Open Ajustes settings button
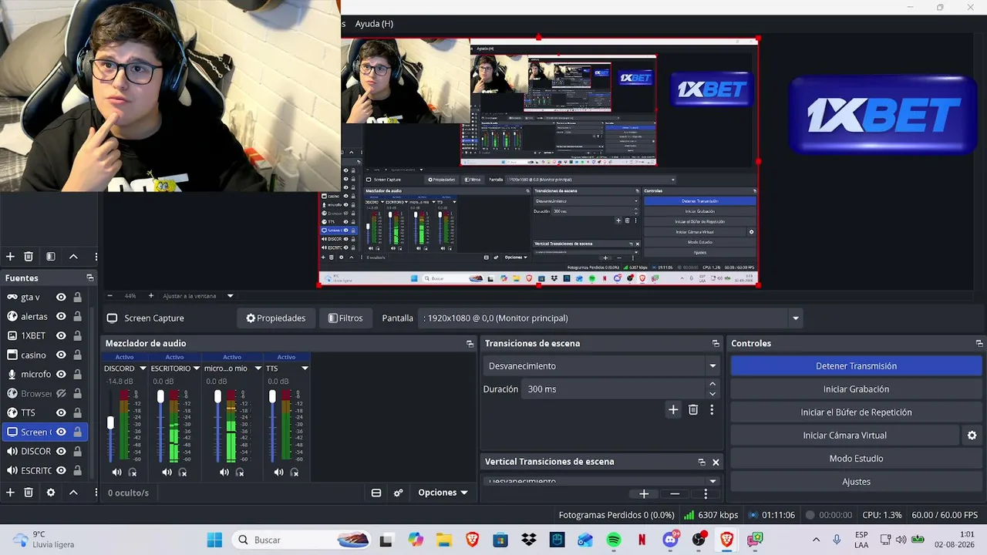987x555 pixels. (x=856, y=482)
